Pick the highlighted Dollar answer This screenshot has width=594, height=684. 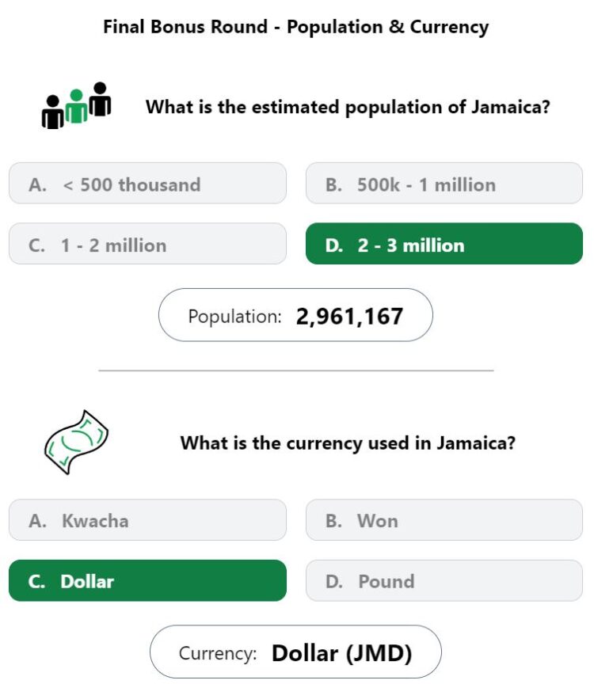(x=147, y=580)
